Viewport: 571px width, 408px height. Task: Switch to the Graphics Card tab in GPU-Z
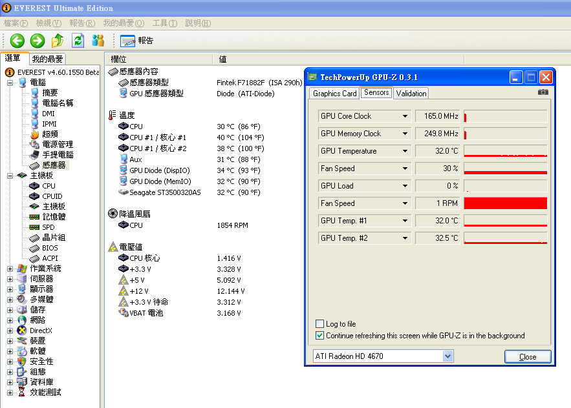pos(335,94)
